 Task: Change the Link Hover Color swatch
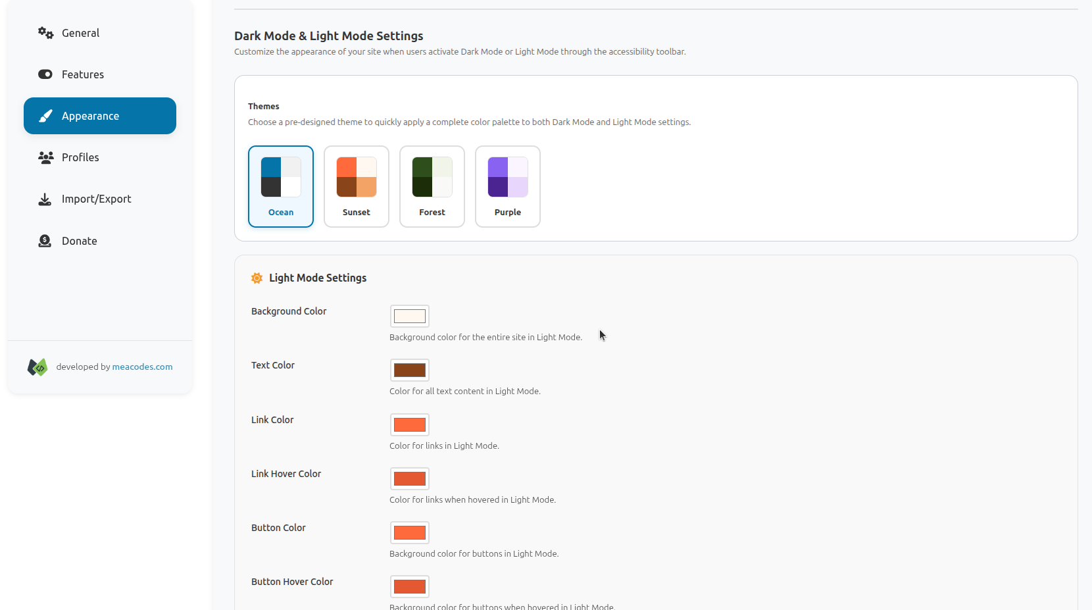pyautogui.click(x=410, y=479)
